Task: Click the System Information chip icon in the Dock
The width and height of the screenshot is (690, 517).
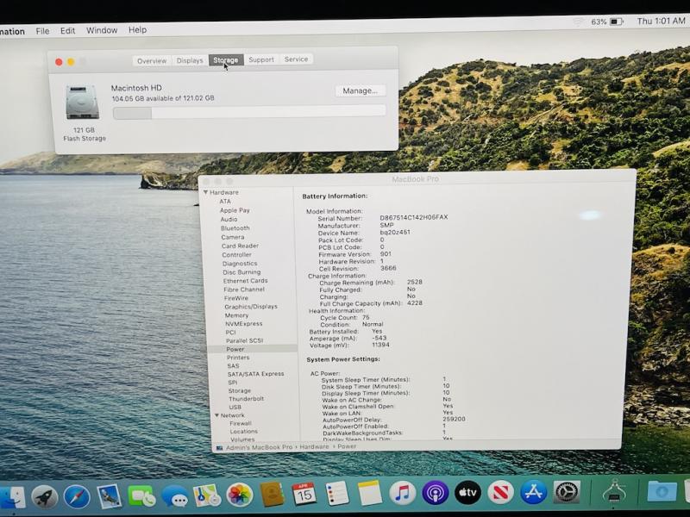Action: tap(614, 491)
